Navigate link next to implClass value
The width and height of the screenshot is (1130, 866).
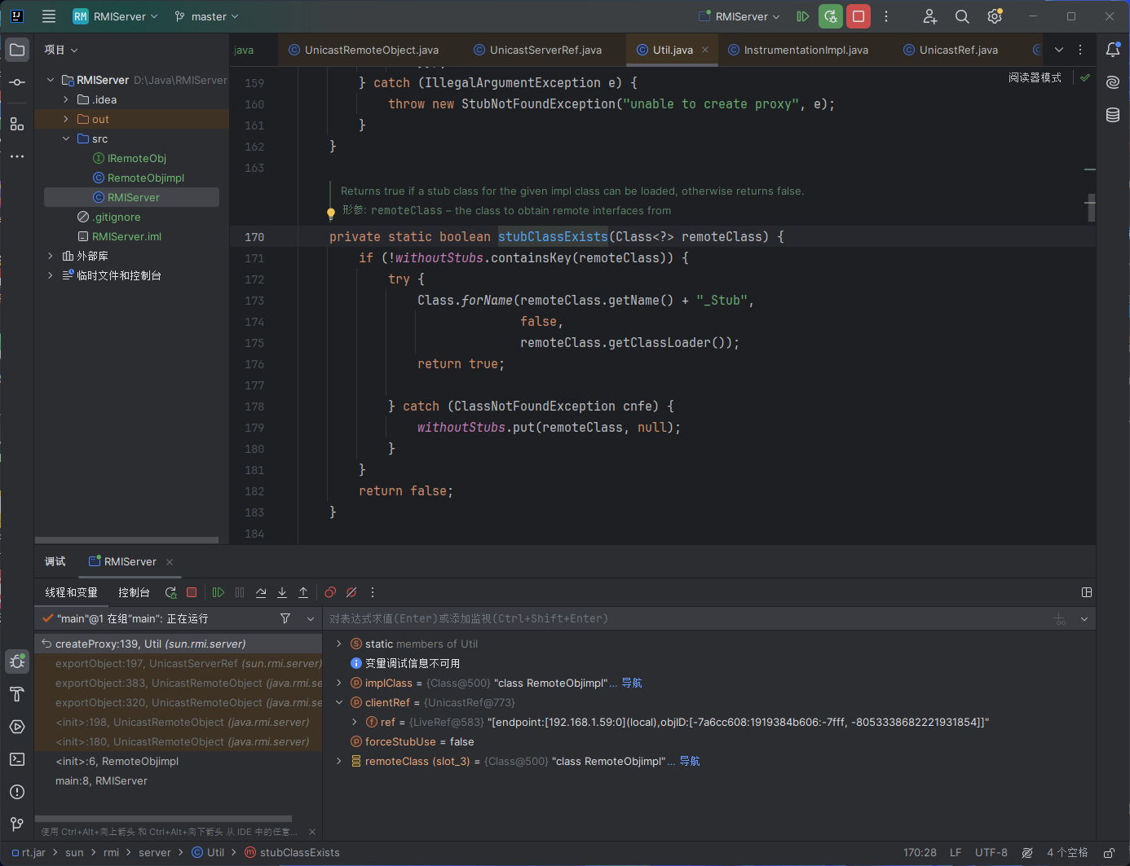632,683
